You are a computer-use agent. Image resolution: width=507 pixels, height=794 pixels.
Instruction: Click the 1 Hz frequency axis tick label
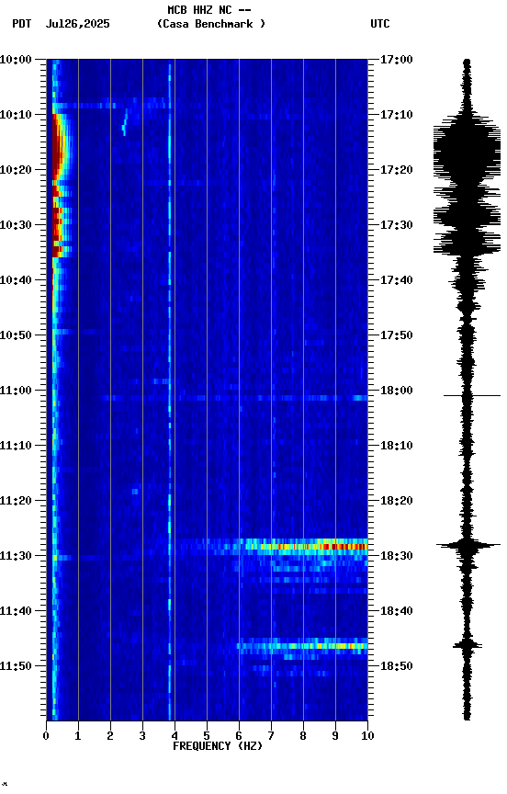click(x=78, y=736)
